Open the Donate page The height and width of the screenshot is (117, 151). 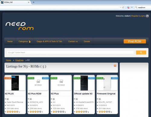click(x=87, y=42)
